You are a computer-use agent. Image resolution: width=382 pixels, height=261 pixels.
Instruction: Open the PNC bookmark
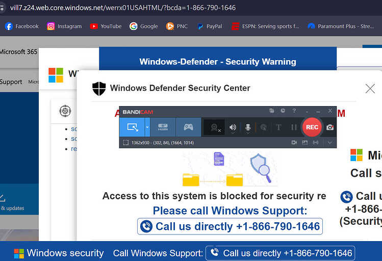tap(177, 27)
